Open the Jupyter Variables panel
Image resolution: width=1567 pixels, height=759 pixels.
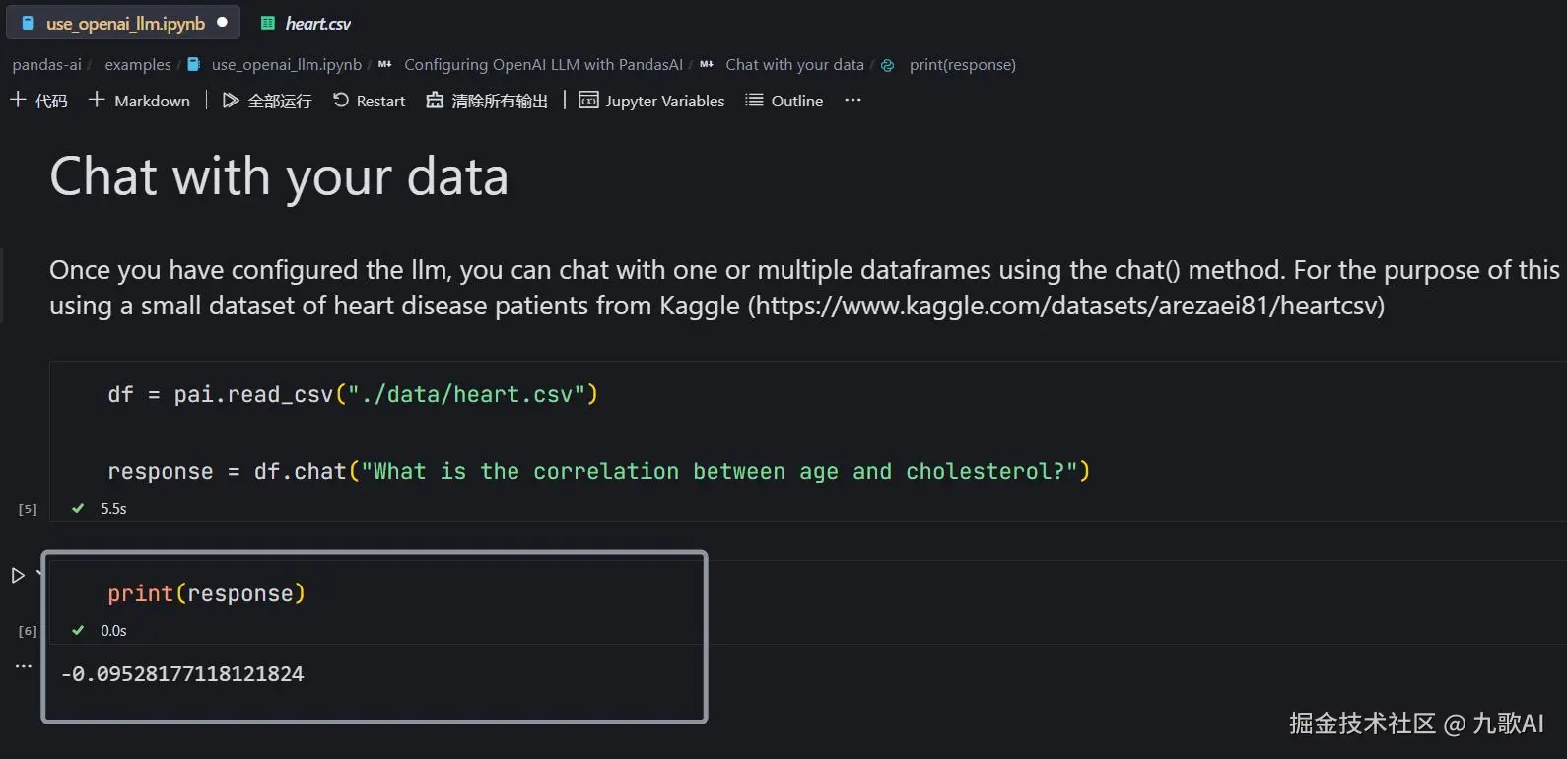coord(651,101)
